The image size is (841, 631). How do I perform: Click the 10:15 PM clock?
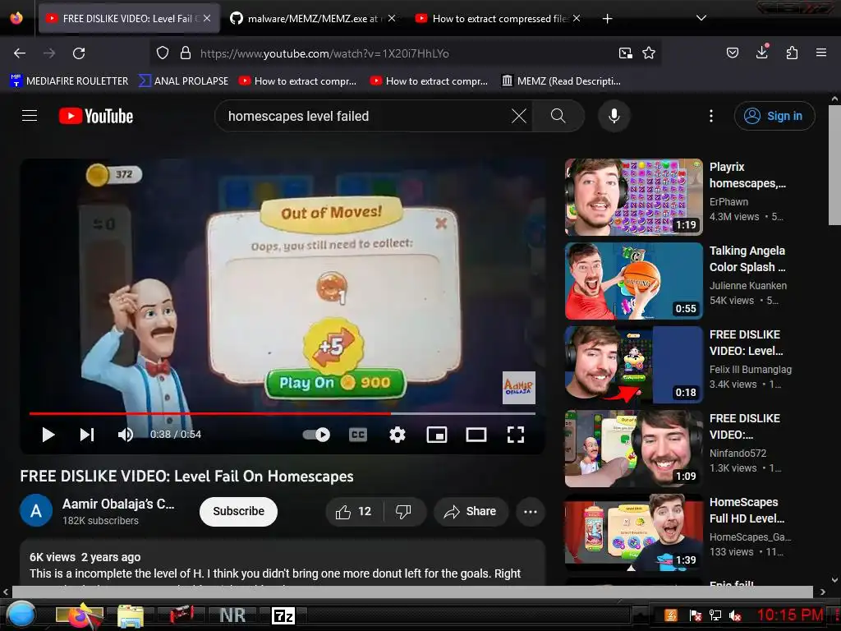coord(789,615)
